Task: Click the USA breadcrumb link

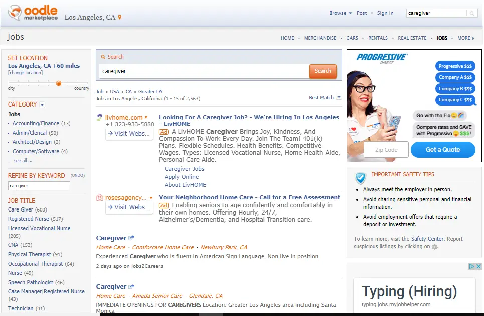Action: coord(114,92)
